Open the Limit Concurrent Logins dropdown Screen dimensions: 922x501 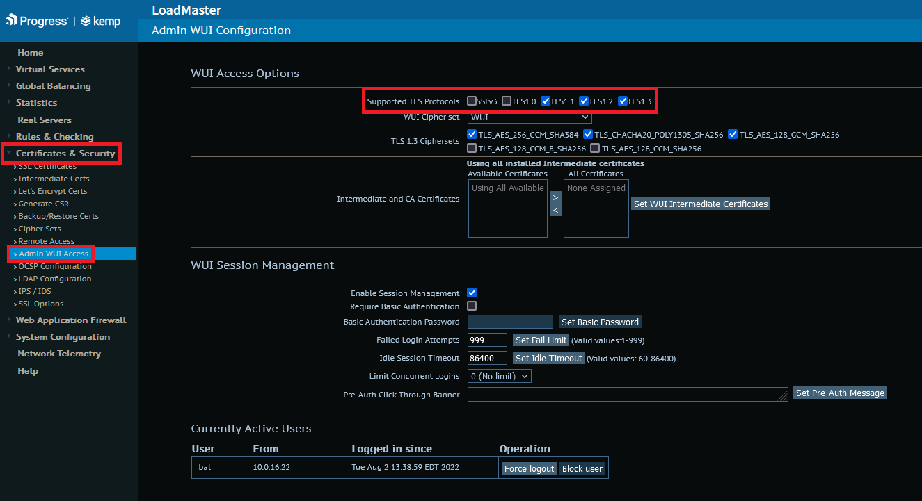coord(500,376)
